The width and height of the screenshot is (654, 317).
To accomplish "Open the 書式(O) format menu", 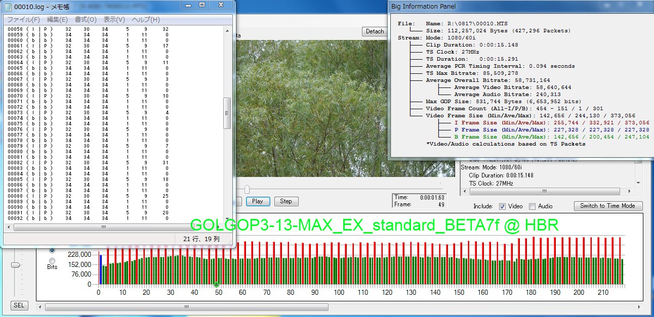I will pos(86,20).
